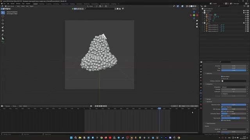250x140 pixels.
Task: Play the animation forward
Action: point(102,106)
